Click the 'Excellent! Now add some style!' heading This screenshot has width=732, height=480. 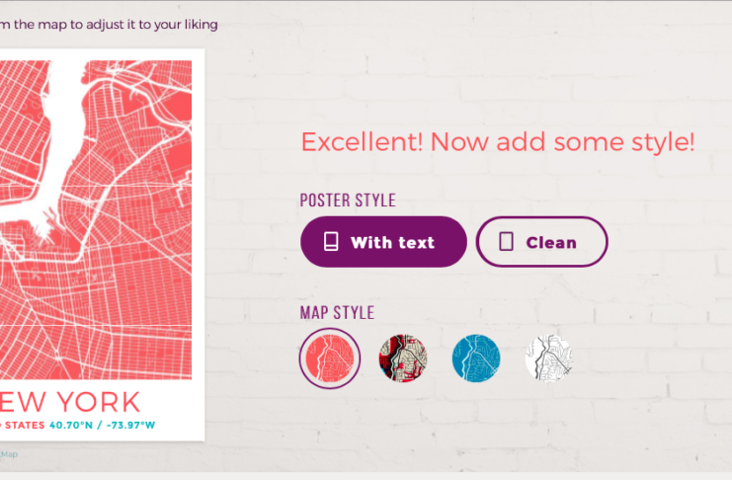pos(497,141)
